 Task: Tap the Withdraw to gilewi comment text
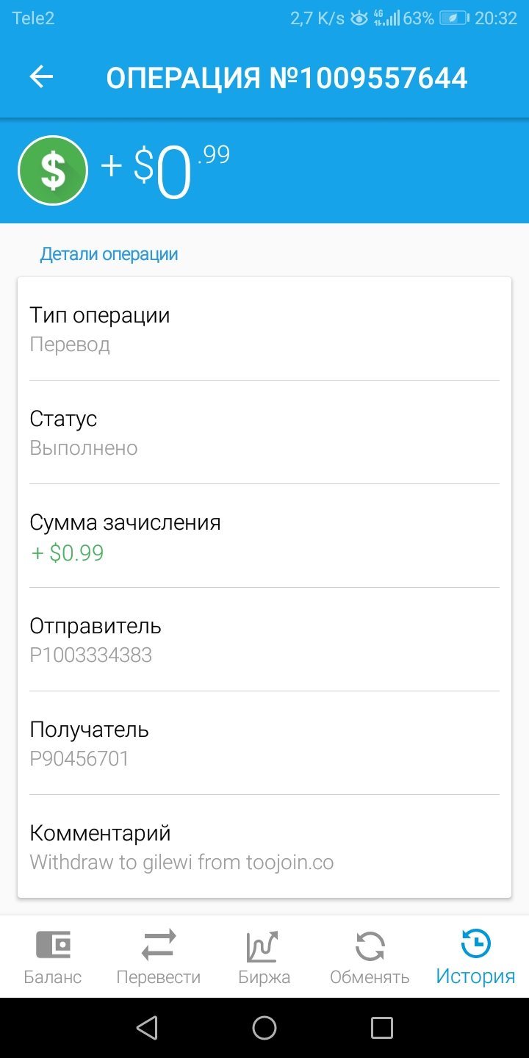[181, 863]
